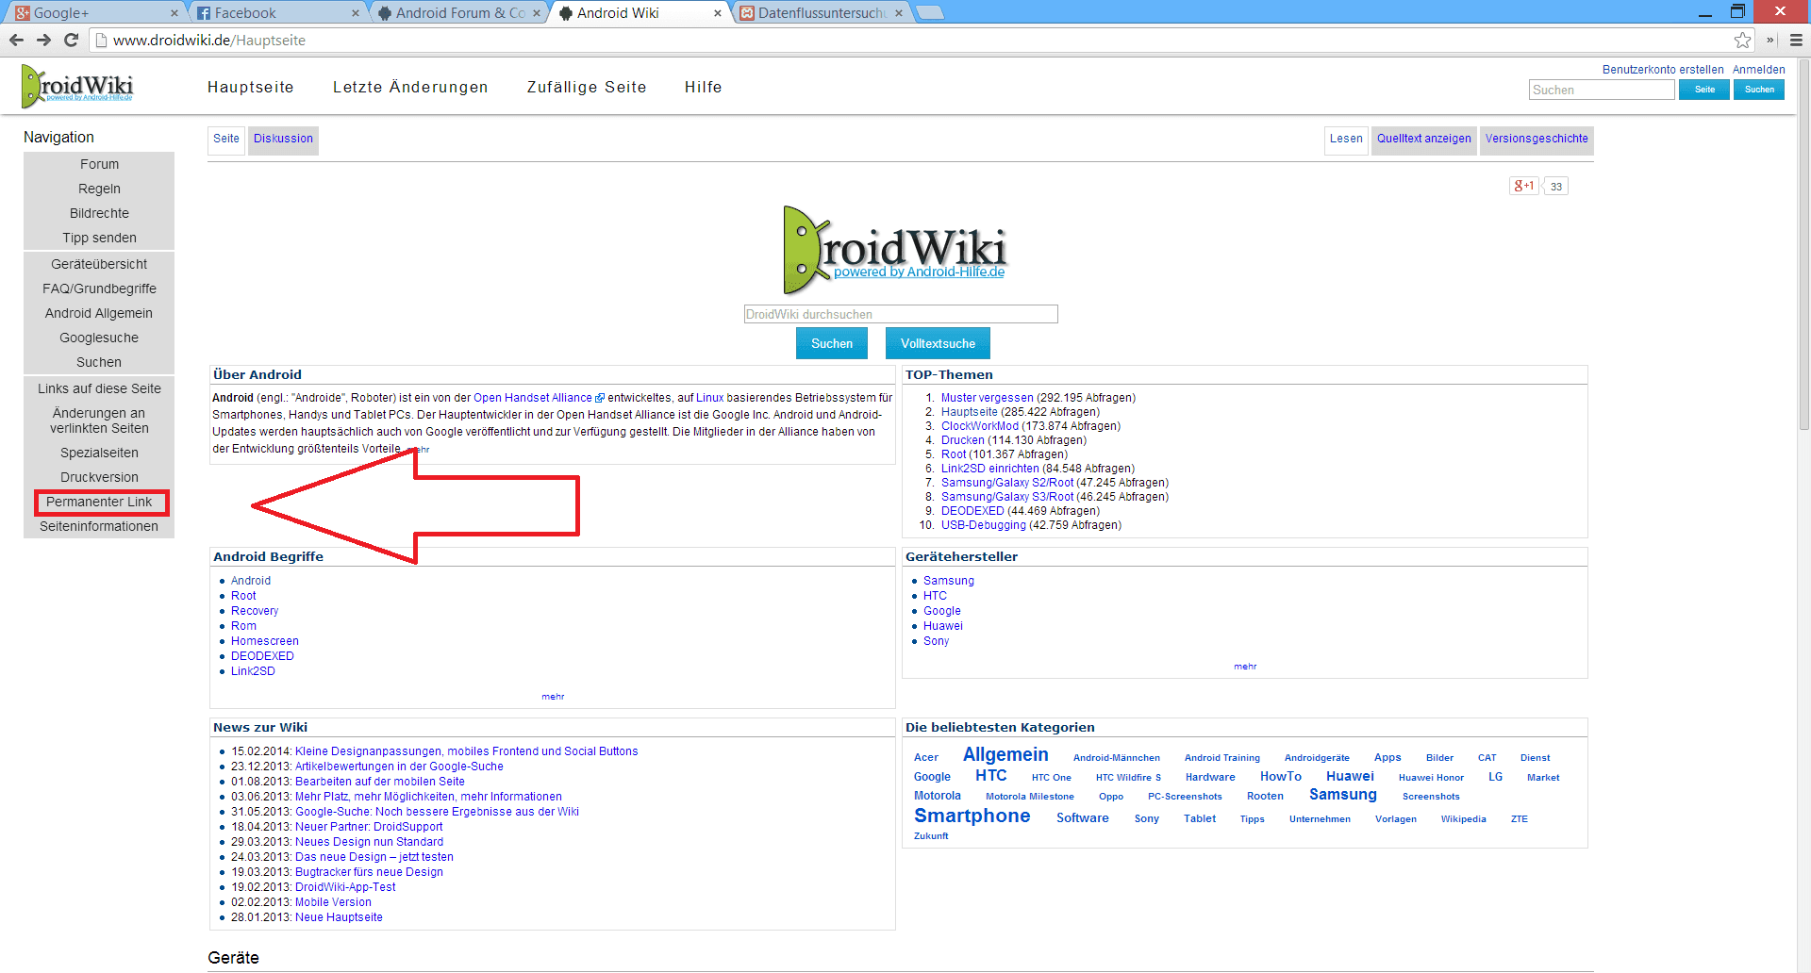Open Link2SD under Android Begriffe
This screenshot has height=973, width=1811.
click(253, 671)
